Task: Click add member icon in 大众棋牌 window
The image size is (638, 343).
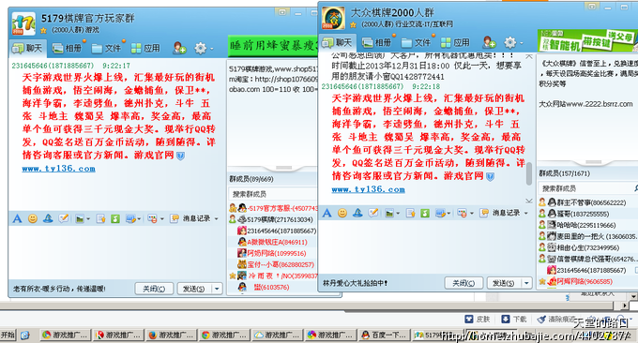Action: click(489, 42)
